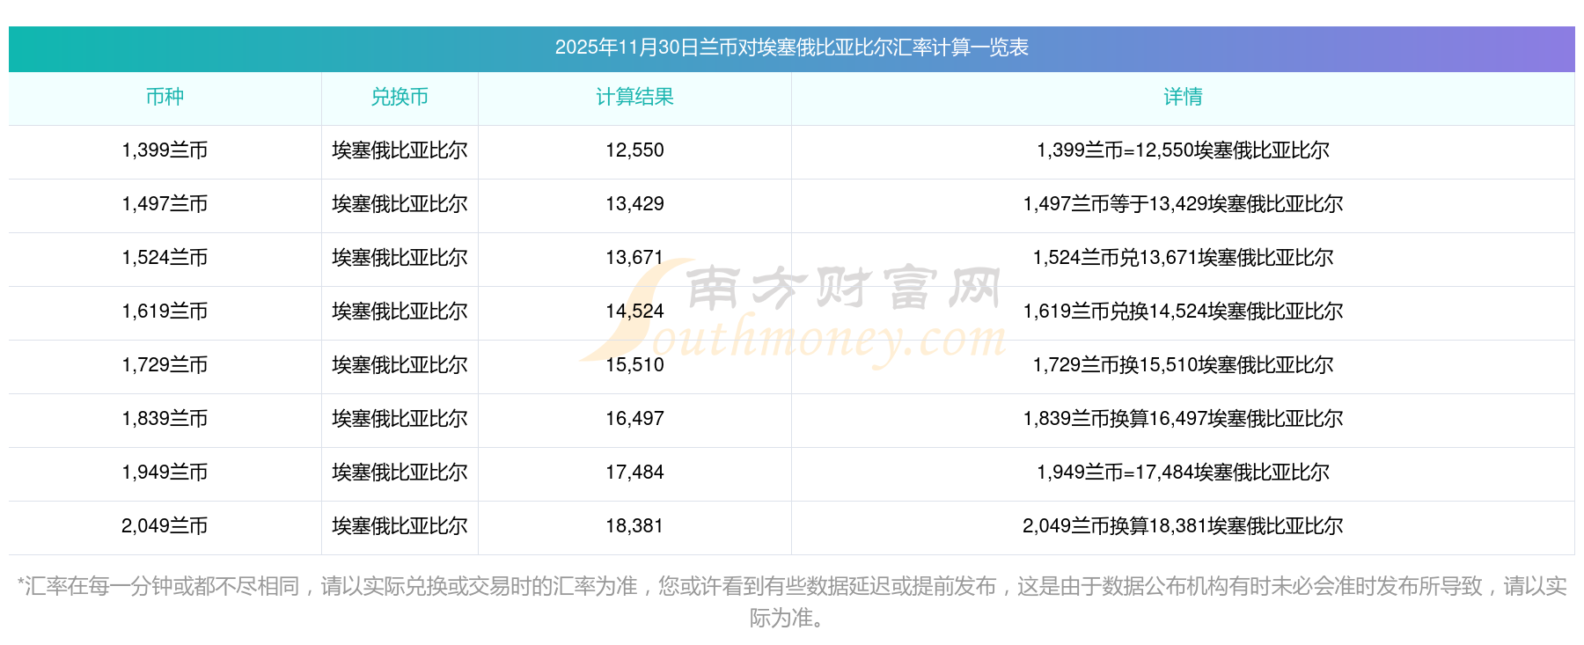Select the 18,381 result value
Viewport: 1584px width, 645px height.
634,526
